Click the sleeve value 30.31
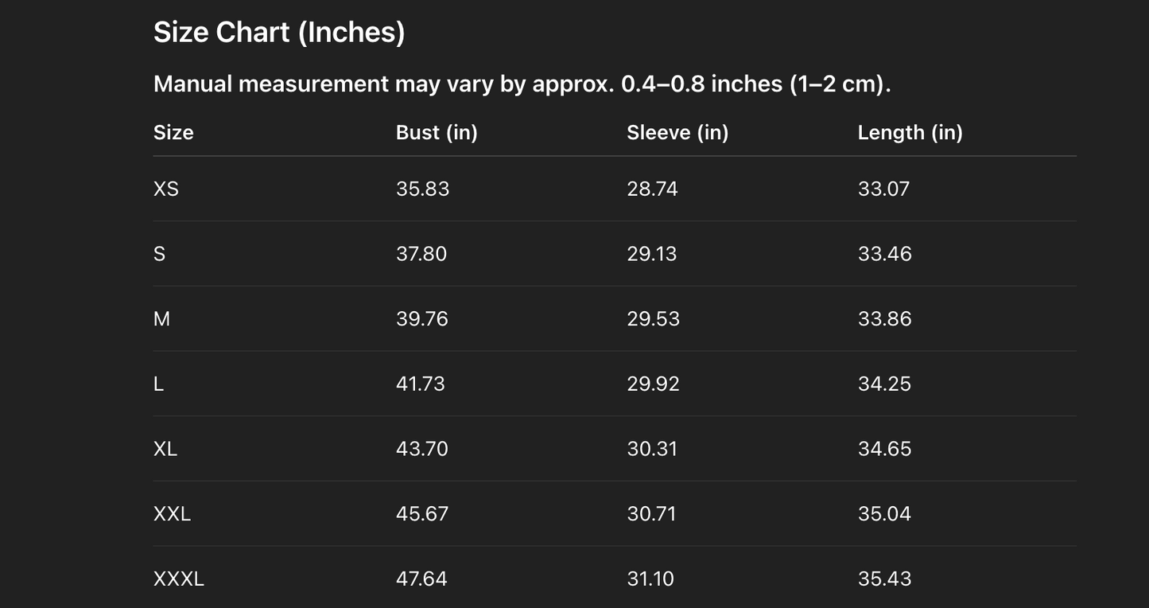This screenshot has height=608, width=1149. point(652,449)
